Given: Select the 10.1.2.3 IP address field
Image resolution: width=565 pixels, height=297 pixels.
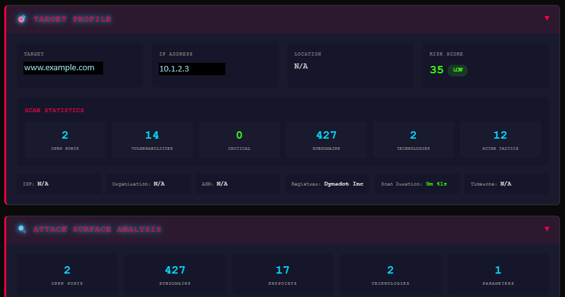Looking at the screenshot, I should click(x=191, y=69).
